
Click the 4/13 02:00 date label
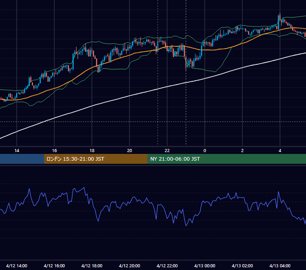click(242, 265)
